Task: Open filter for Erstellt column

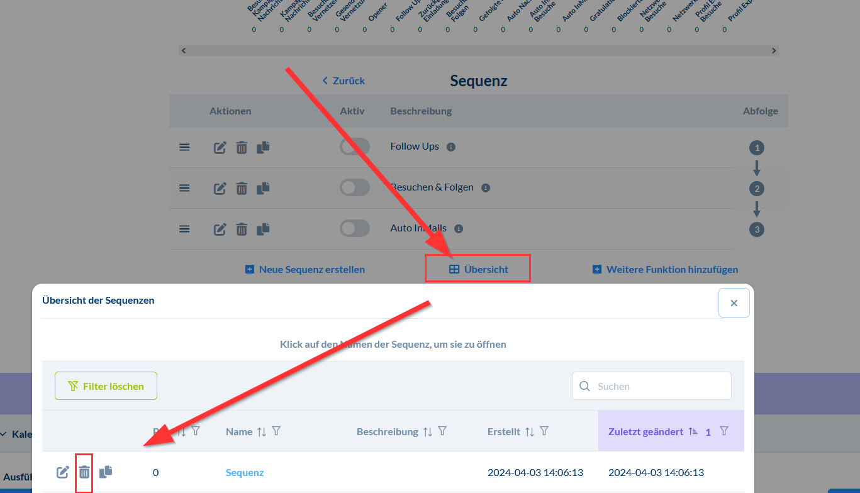Action: (x=545, y=431)
